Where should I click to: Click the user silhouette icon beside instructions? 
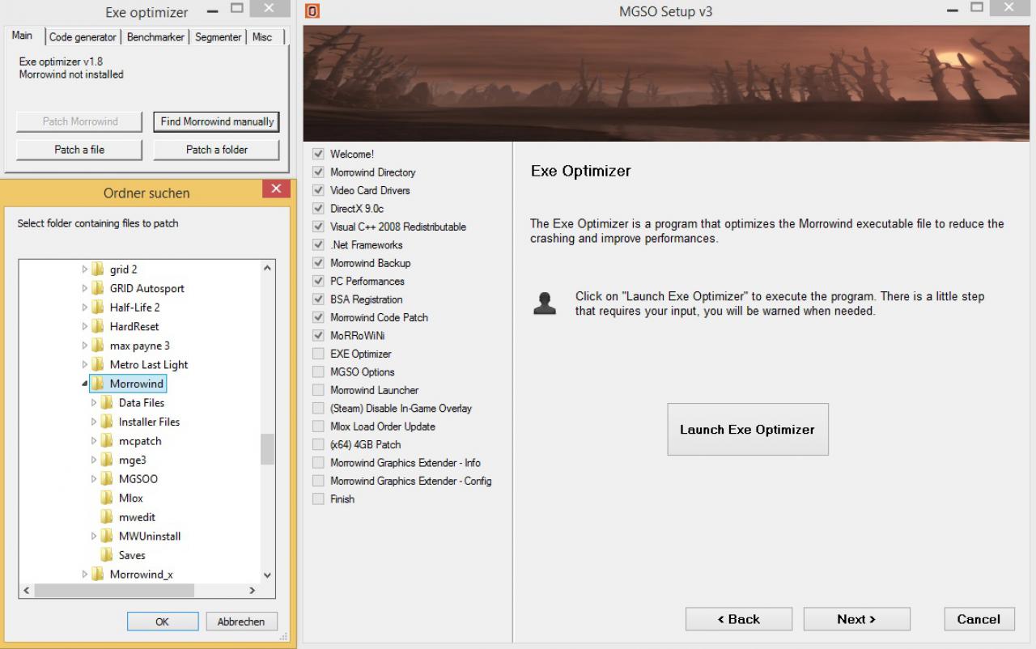click(x=545, y=303)
